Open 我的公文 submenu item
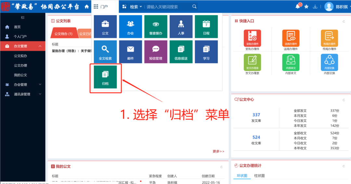 tap(20, 75)
